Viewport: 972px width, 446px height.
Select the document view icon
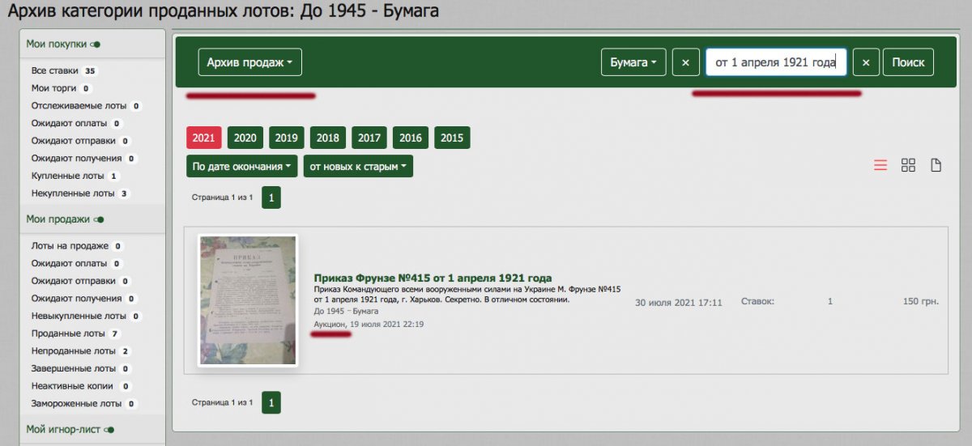(x=936, y=165)
